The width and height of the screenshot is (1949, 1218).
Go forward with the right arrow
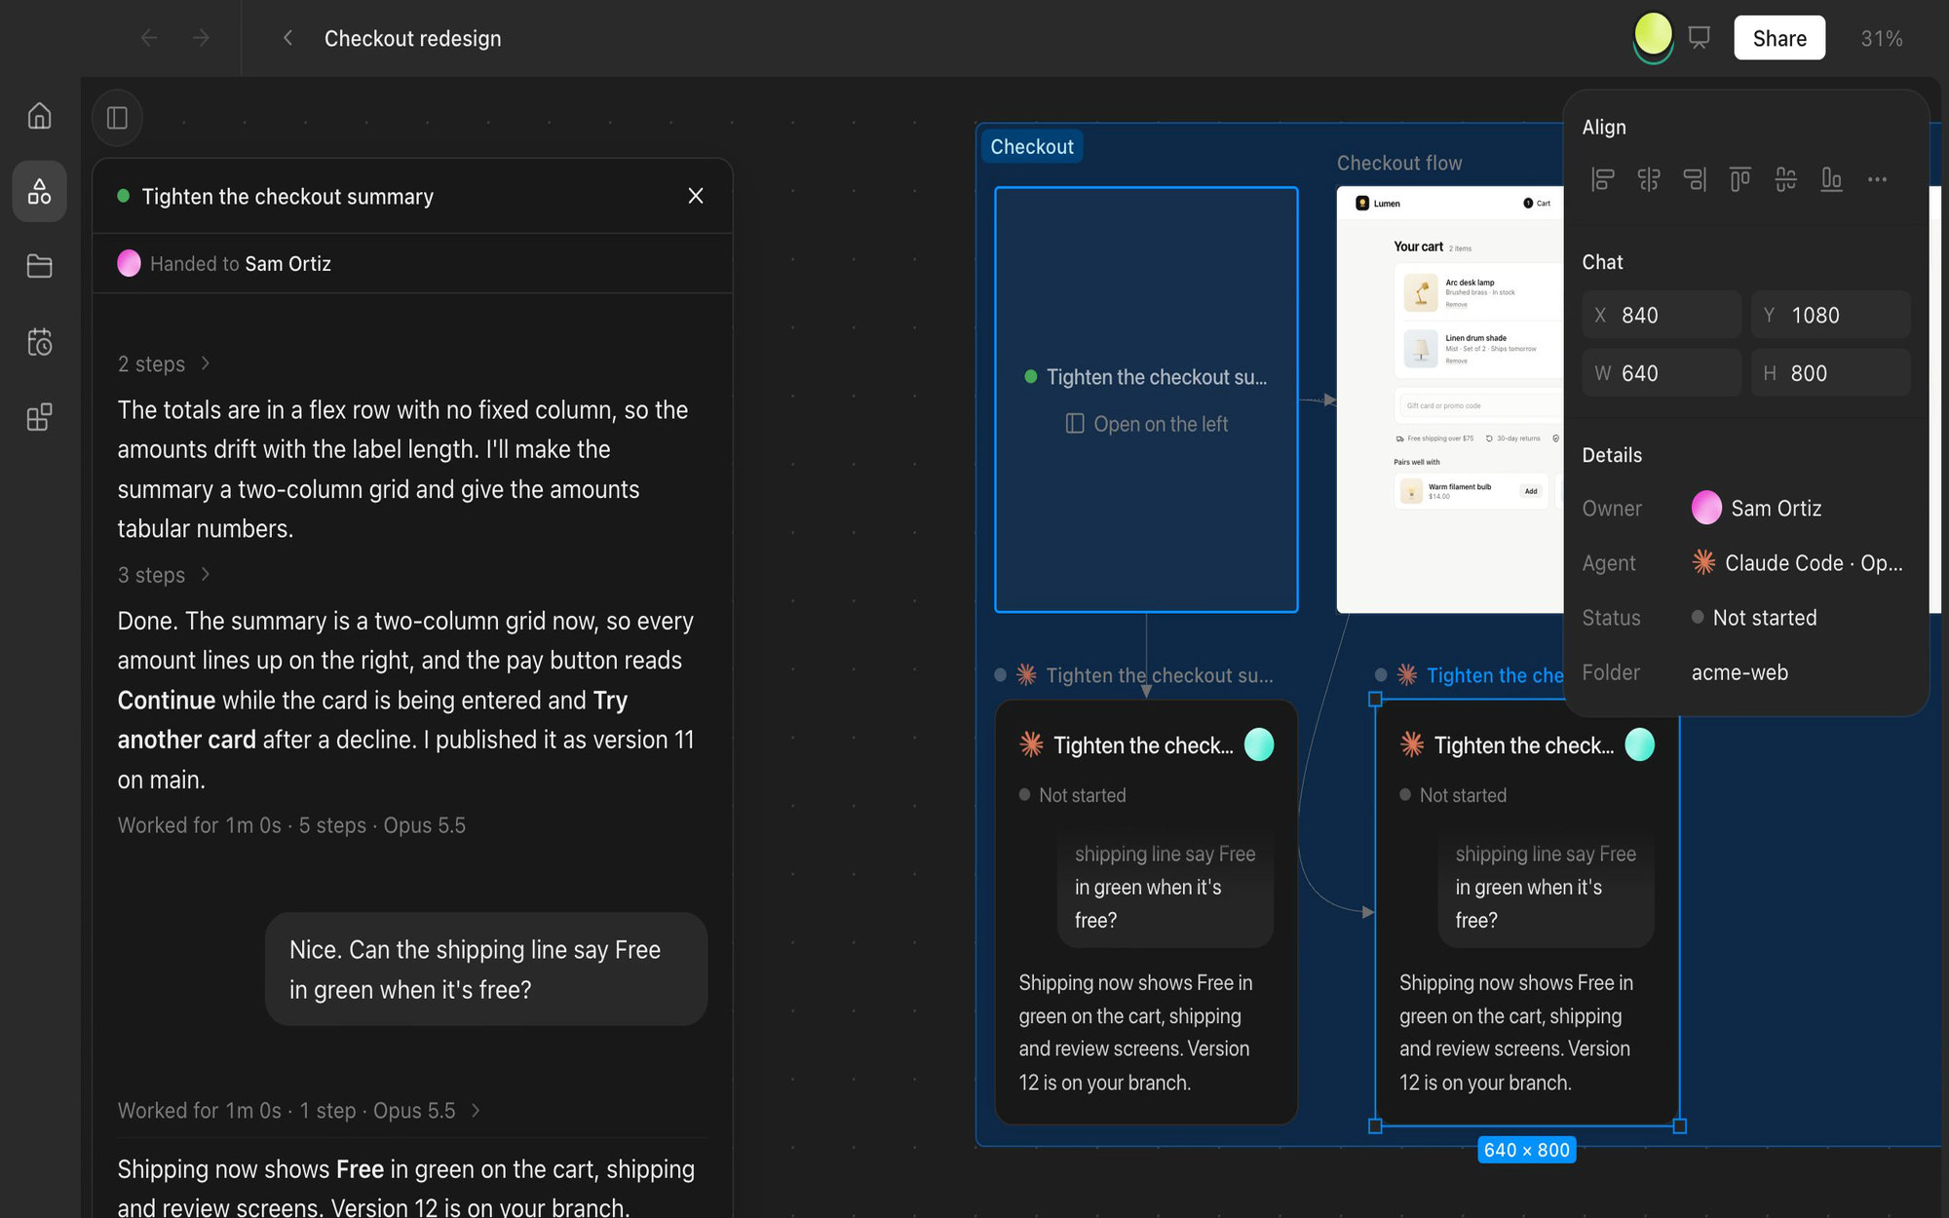click(x=201, y=38)
